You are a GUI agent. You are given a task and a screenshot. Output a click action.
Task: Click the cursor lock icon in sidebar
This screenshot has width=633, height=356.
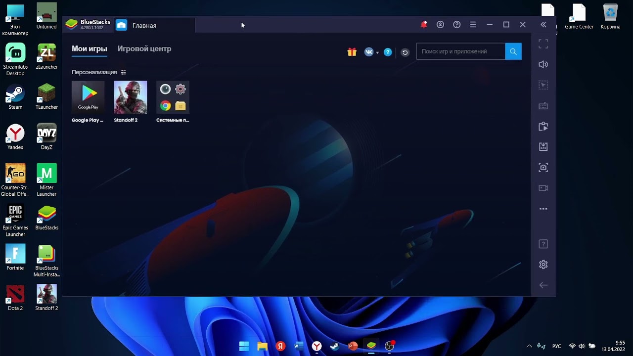(x=543, y=85)
